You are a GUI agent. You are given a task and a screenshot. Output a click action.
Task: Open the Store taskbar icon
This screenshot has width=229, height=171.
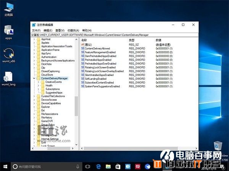[118, 167]
